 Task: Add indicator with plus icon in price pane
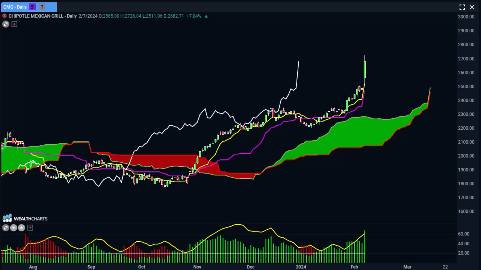(14, 24)
